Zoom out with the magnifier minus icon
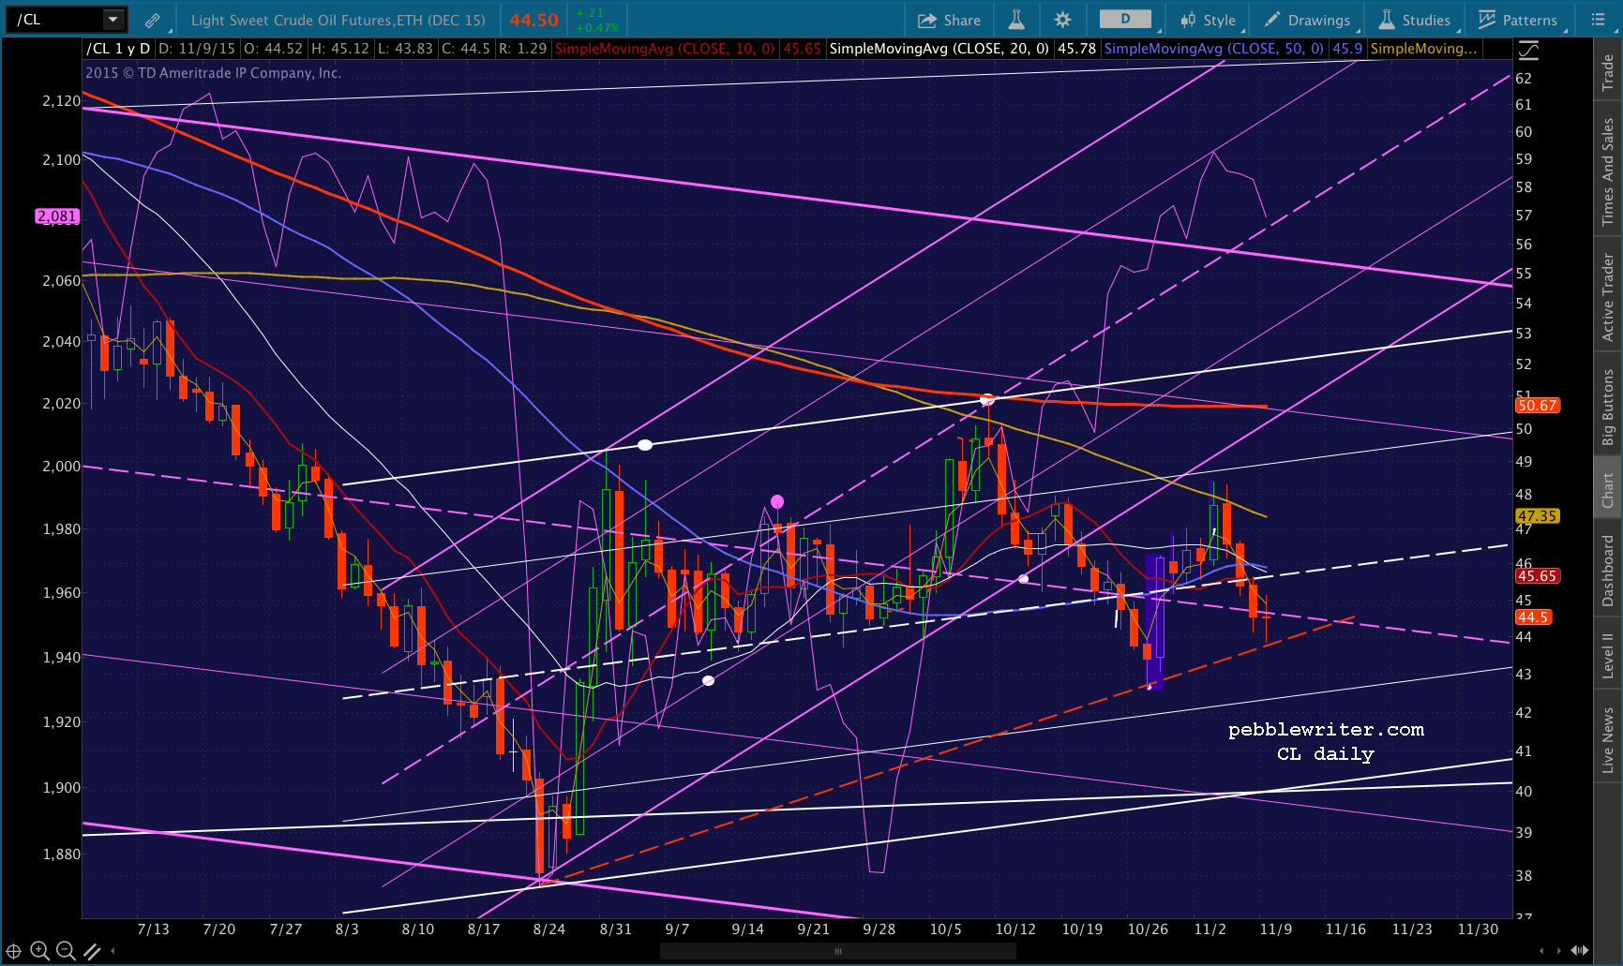The width and height of the screenshot is (1623, 966). tap(66, 951)
